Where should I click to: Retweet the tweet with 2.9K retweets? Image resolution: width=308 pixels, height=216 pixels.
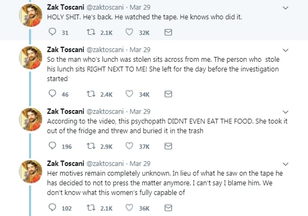pyautogui.click(x=91, y=146)
